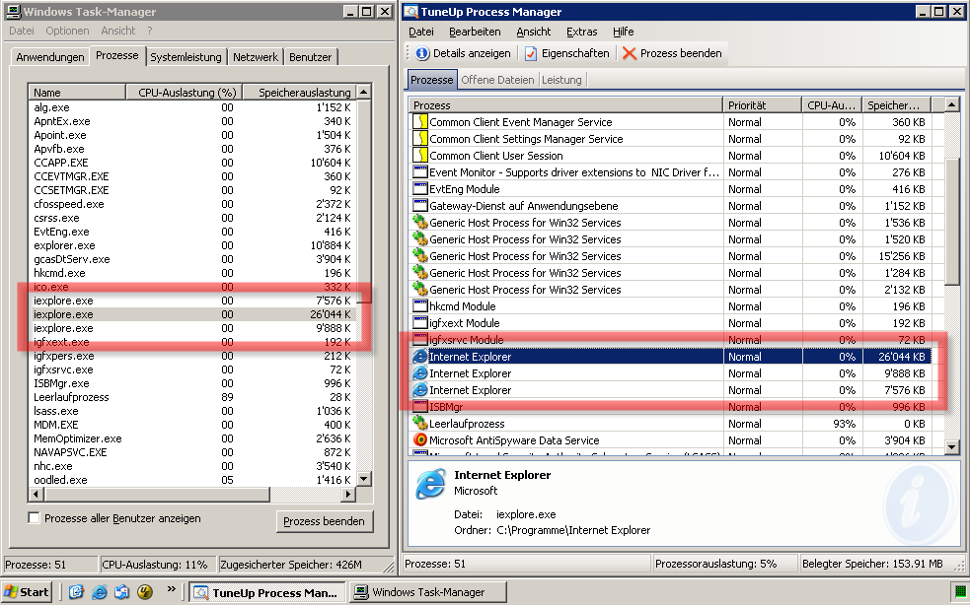Click the hkcmd Module row icon
The height and width of the screenshot is (605, 970).
[x=420, y=305]
